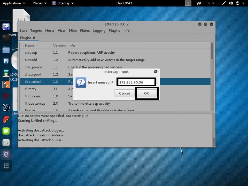Viewport: 248px width, 186px height.
Task: Click the question mark dialog icon
Action: (81, 82)
